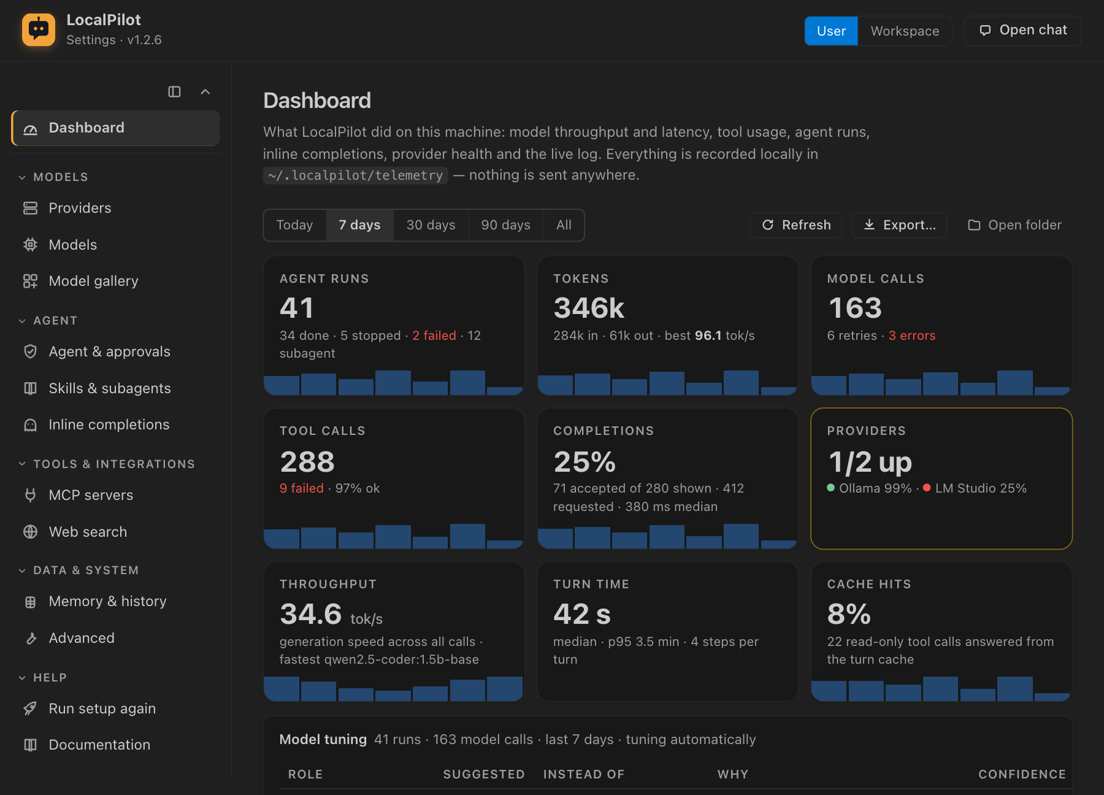
Task: Click the CONFIDENCE column header
Action: (x=1022, y=774)
